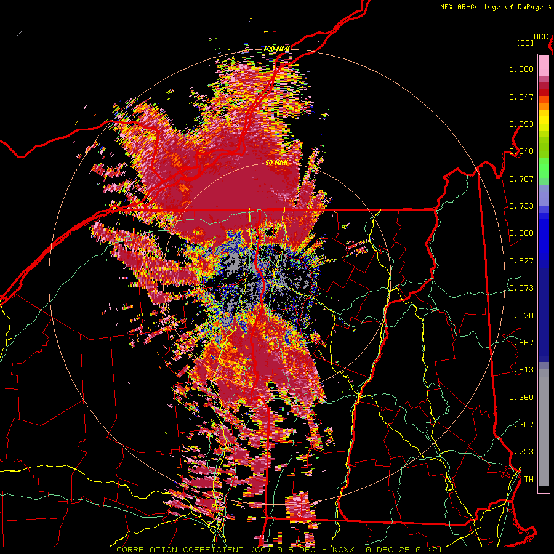Click the 0.307 scale value
Viewport: 554px width, 554px height.
point(521,424)
